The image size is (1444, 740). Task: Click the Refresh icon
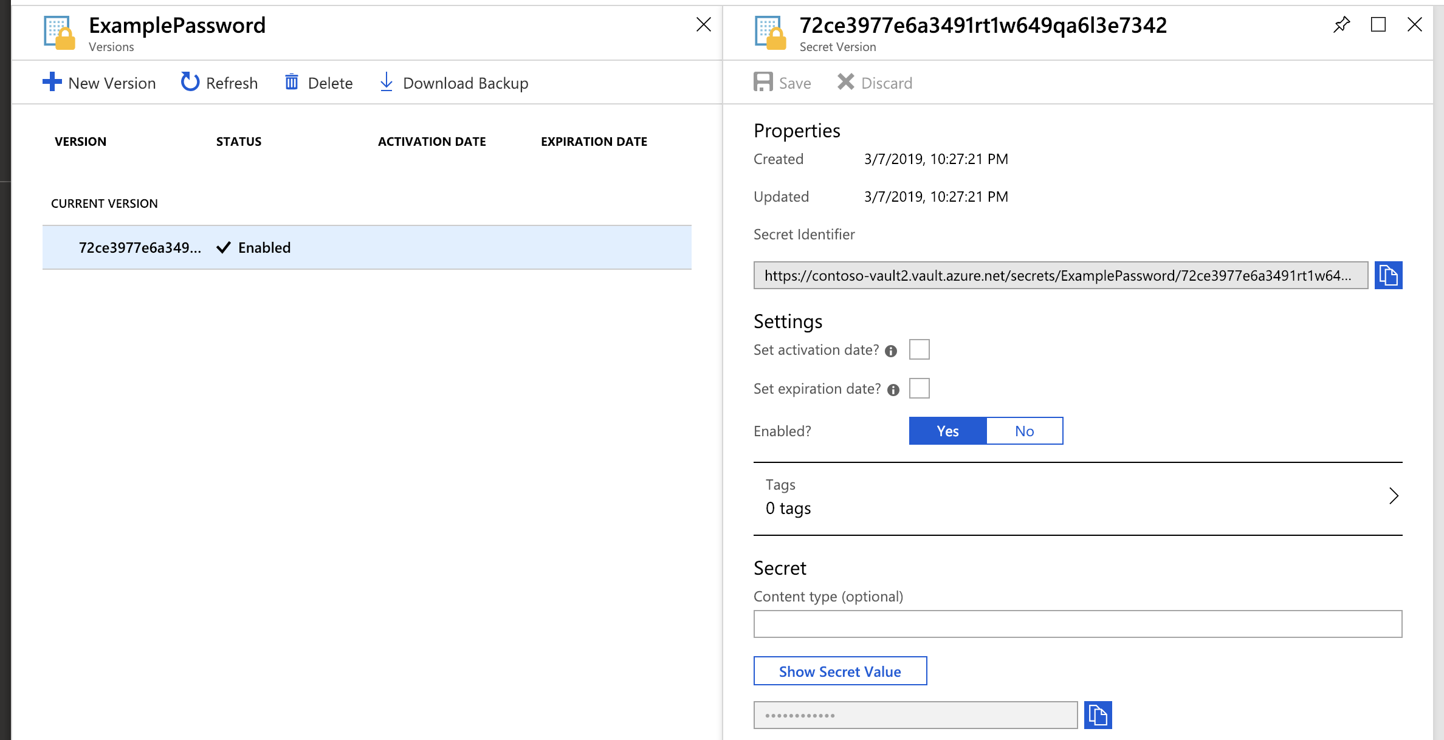click(x=190, y=82)
